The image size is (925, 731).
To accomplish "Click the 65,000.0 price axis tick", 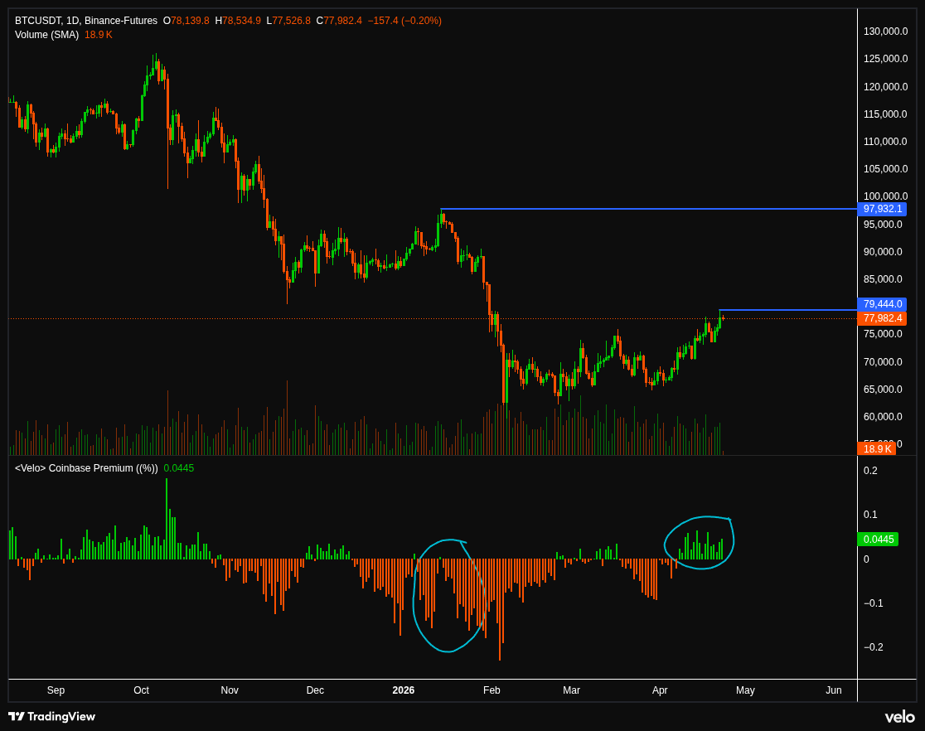I will tap(883, 389).
